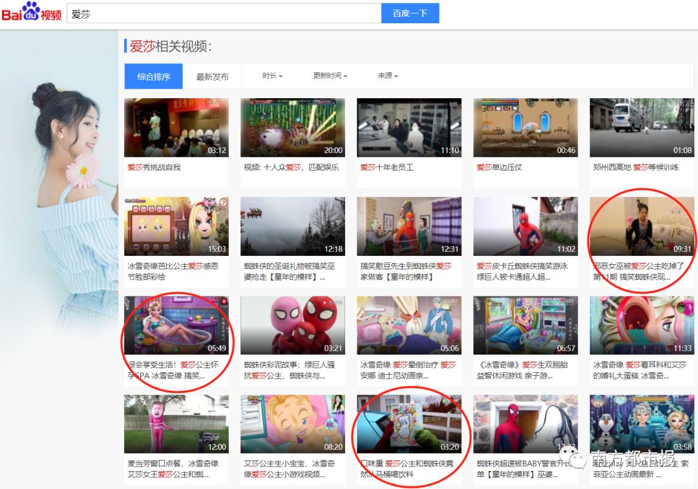The width and height of the screenshot is (698, 489).
Task: Click the 邪恶女巫被爱莎公主吃掉了 title
Action: (x=639, y=271)
